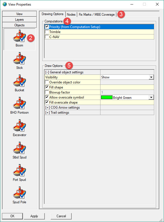Expand COG Arrow settings group

[47, 108]
